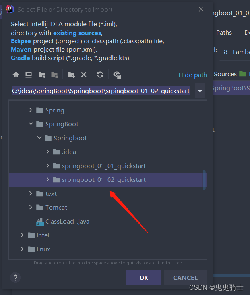Refresh the file tree
The image size is (250, 295).
(100, 75)
